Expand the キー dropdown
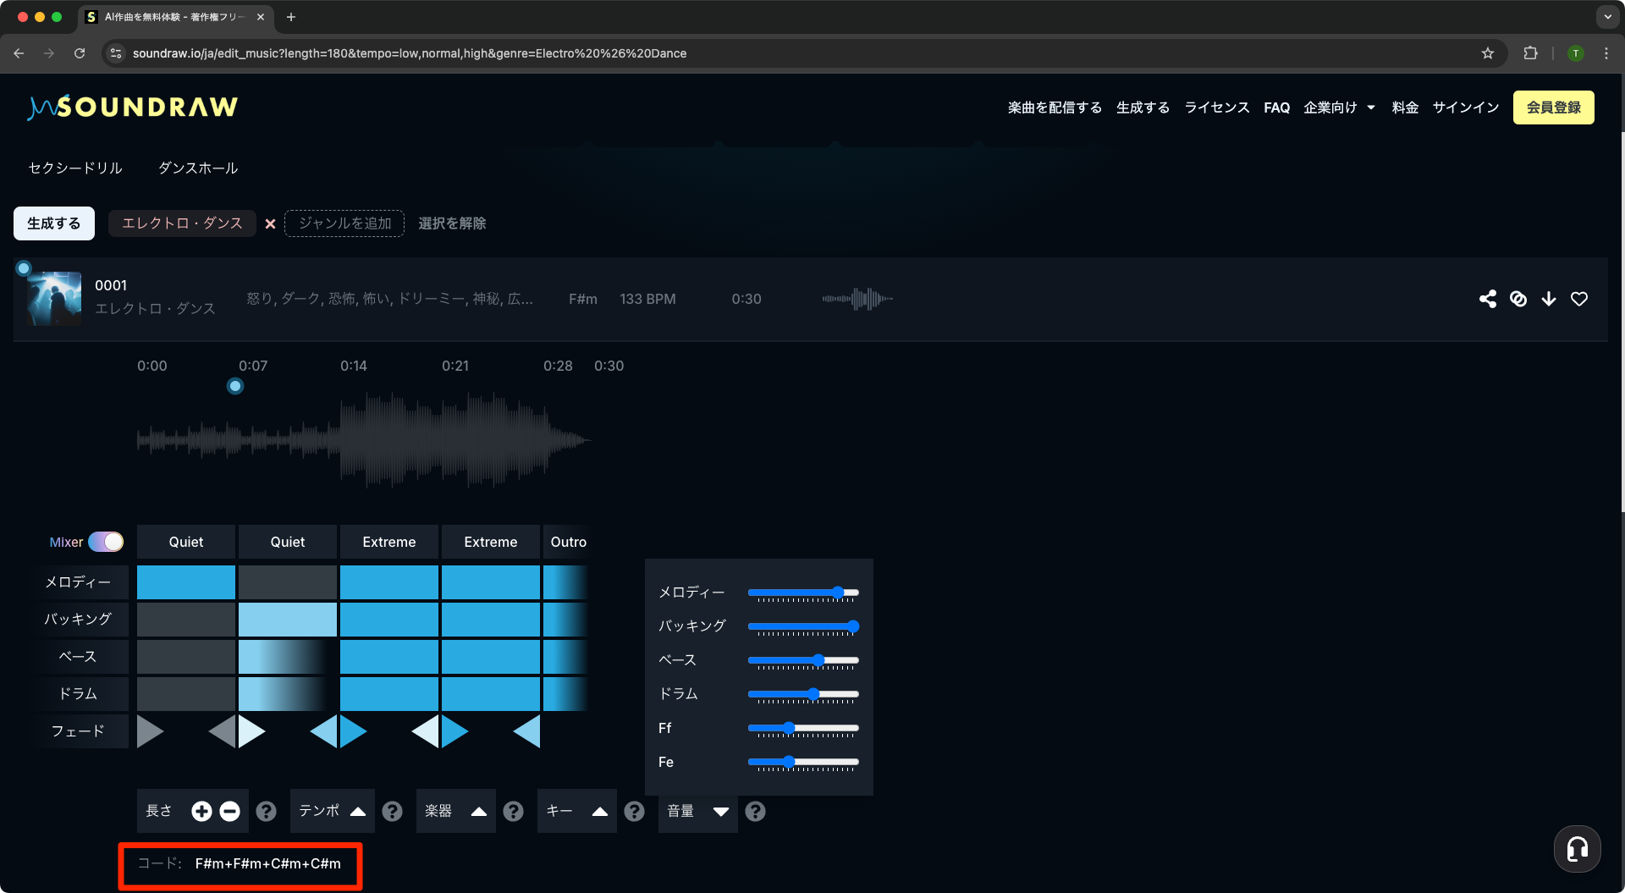 tap(576, 811)
